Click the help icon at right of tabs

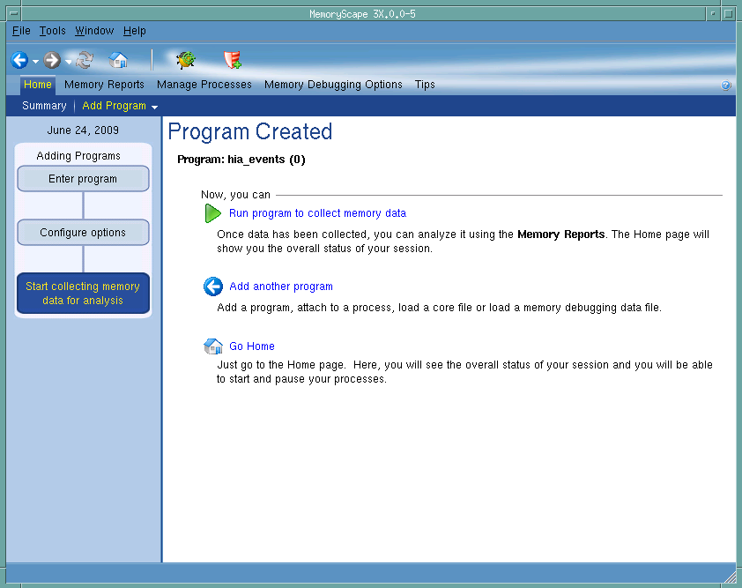pos(726,86)
